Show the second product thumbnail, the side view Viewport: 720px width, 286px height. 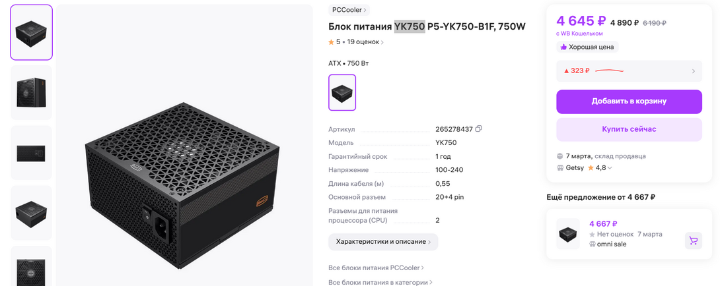tap(31, 92)
